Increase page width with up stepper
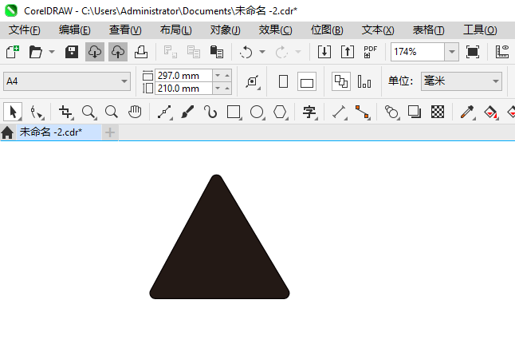The image size is (515, 355). coord(227,76)
